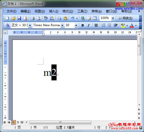Toggle Italic formatting
Viewport: 144px width, 132px height.
(x=88, y=25)
